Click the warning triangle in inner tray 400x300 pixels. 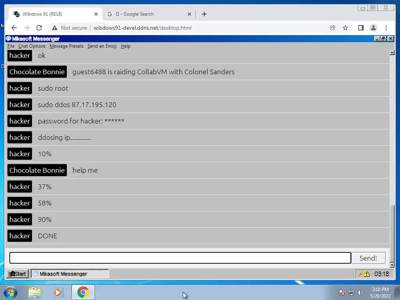pyautogui.click(x=366, y=274)
